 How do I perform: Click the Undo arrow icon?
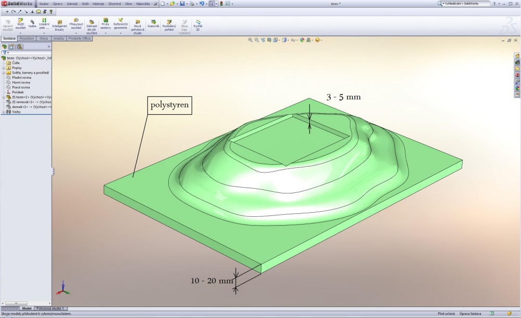coord(201,4)
